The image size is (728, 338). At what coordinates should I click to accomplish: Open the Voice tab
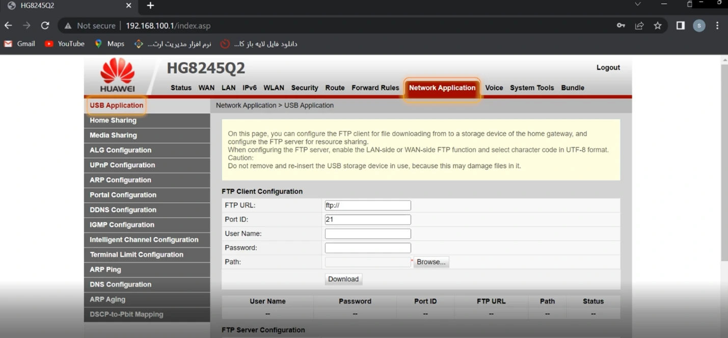pyautogui.click(x=494, y=88)
